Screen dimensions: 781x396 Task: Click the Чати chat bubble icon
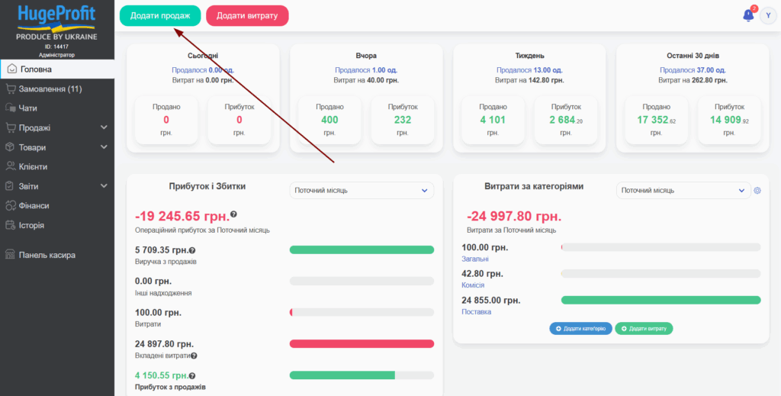[11, 108]
